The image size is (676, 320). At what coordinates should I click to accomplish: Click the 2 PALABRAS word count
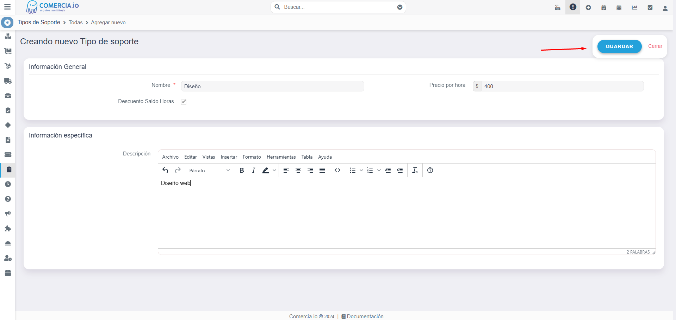click(x=638, y=252)
